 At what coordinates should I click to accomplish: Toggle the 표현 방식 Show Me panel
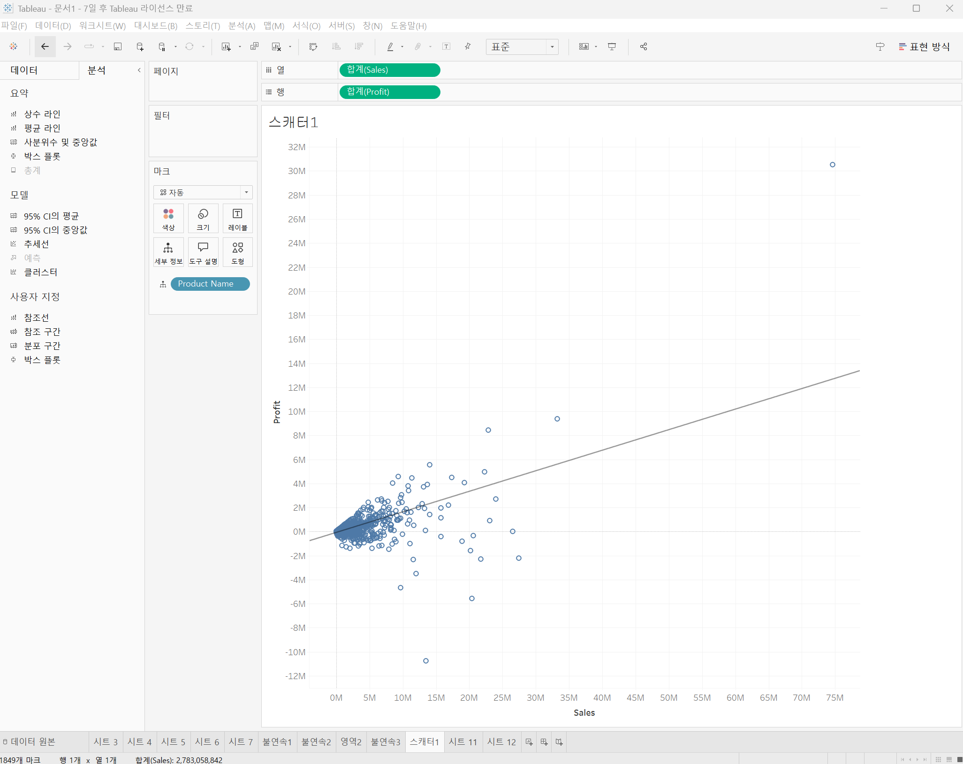pos(924,46)
